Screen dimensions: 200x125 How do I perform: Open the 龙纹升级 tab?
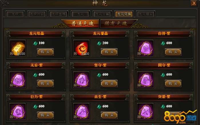pos(37,14)
